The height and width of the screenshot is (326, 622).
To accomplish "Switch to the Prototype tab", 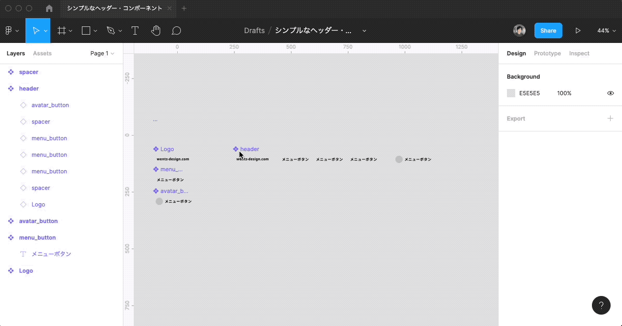I will (547, 53).
